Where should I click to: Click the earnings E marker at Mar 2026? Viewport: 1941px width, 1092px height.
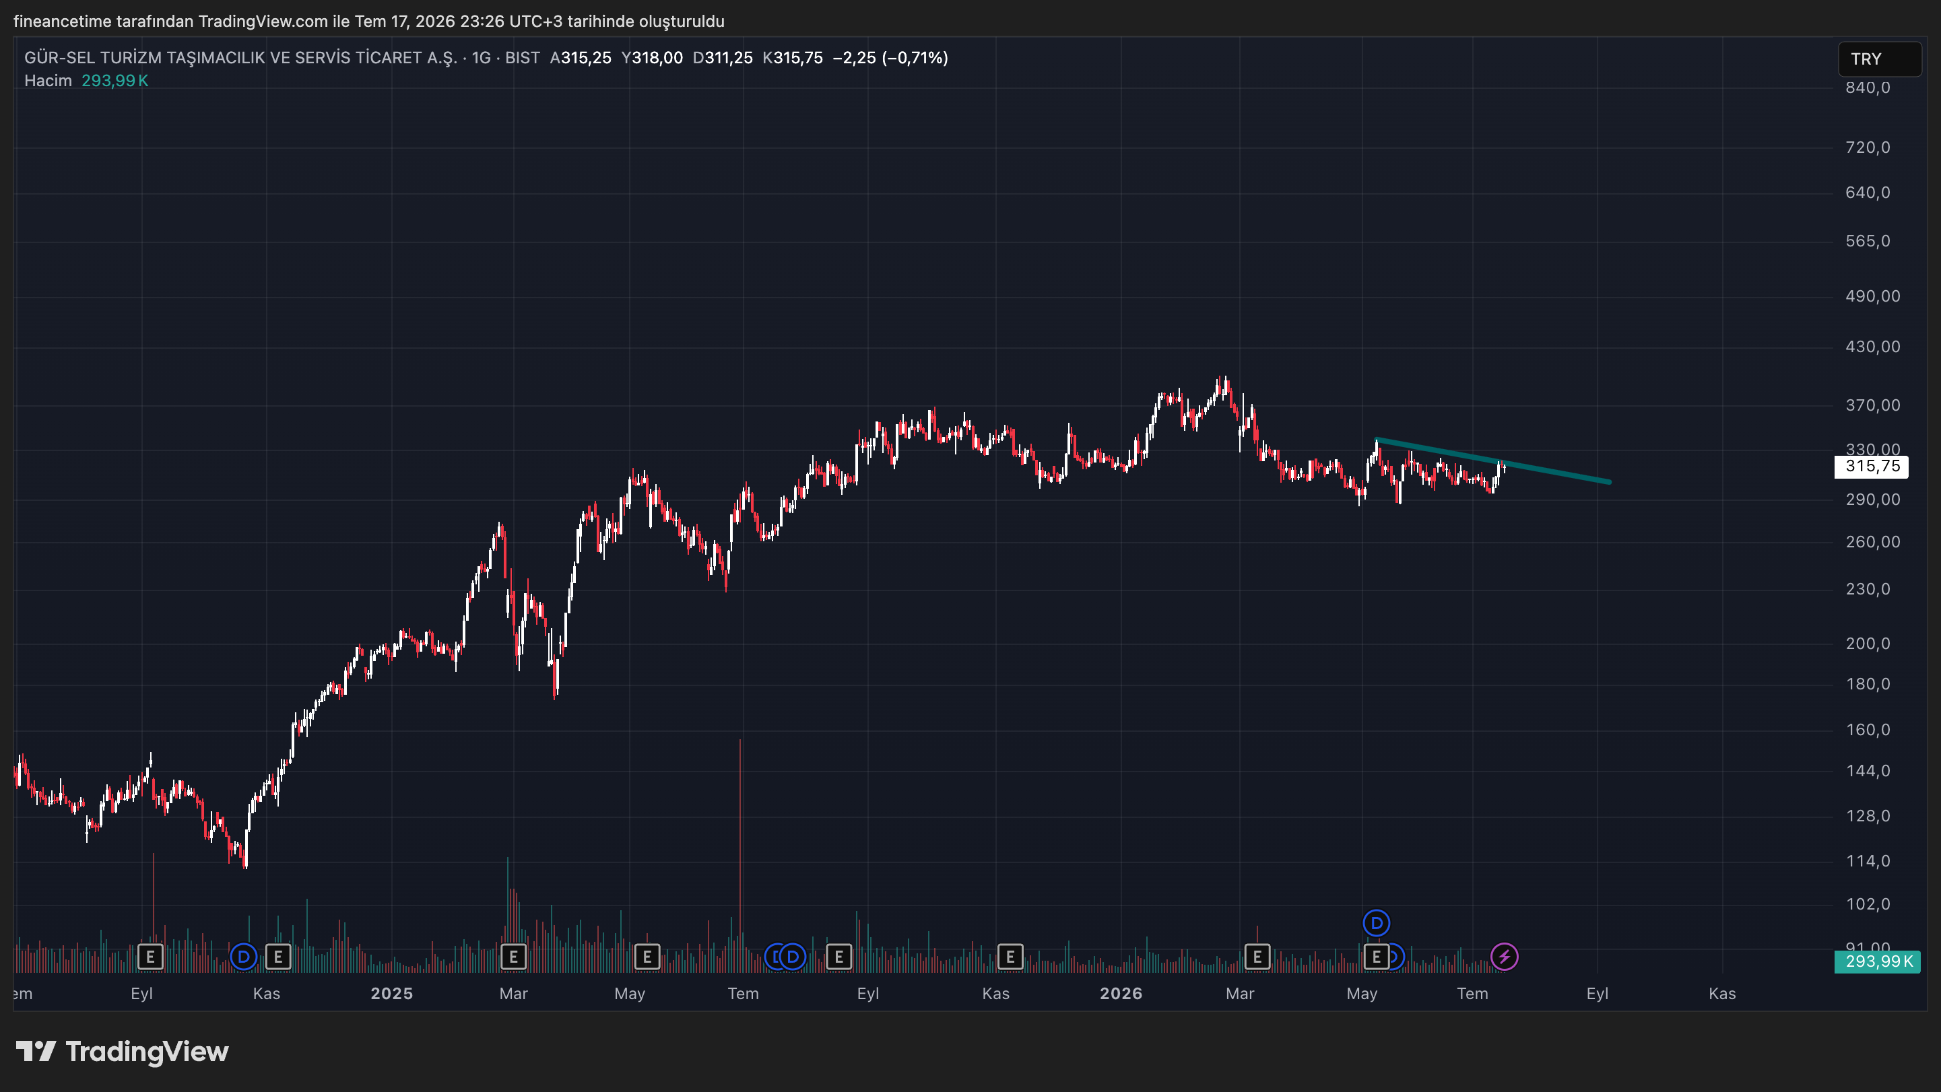coord(1256,957)
